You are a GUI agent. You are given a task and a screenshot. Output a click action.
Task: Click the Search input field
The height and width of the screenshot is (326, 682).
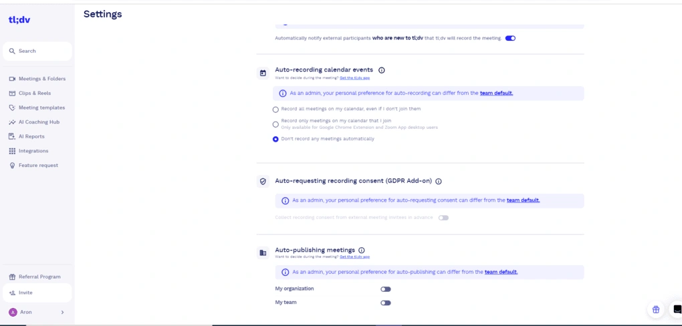click(x=37, y=51)
